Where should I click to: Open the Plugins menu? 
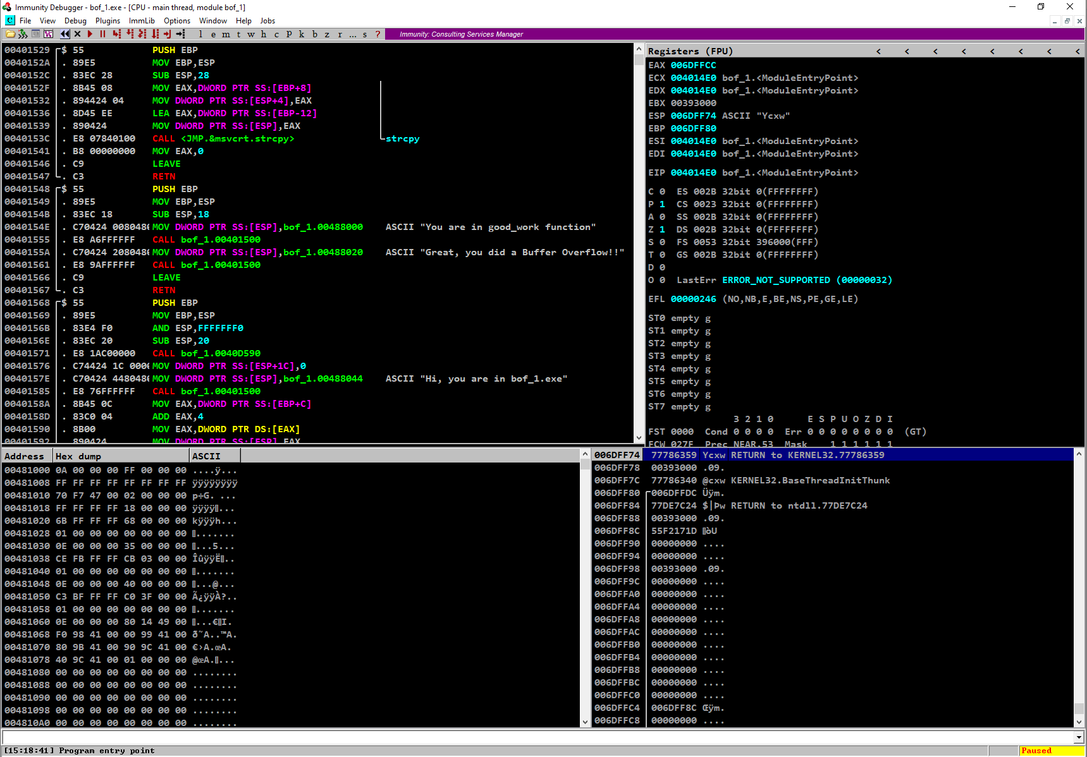[x=107, y=20]
